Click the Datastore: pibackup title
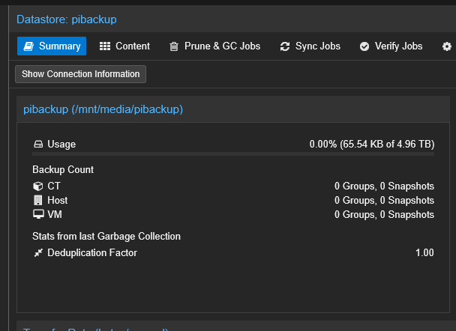This screenshot has height=331, width=456. tap(67, 19)
